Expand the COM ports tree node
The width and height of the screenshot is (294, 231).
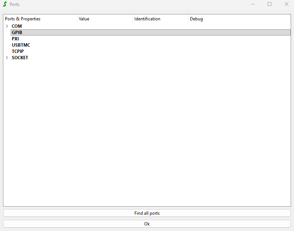[x=7, y=26]
